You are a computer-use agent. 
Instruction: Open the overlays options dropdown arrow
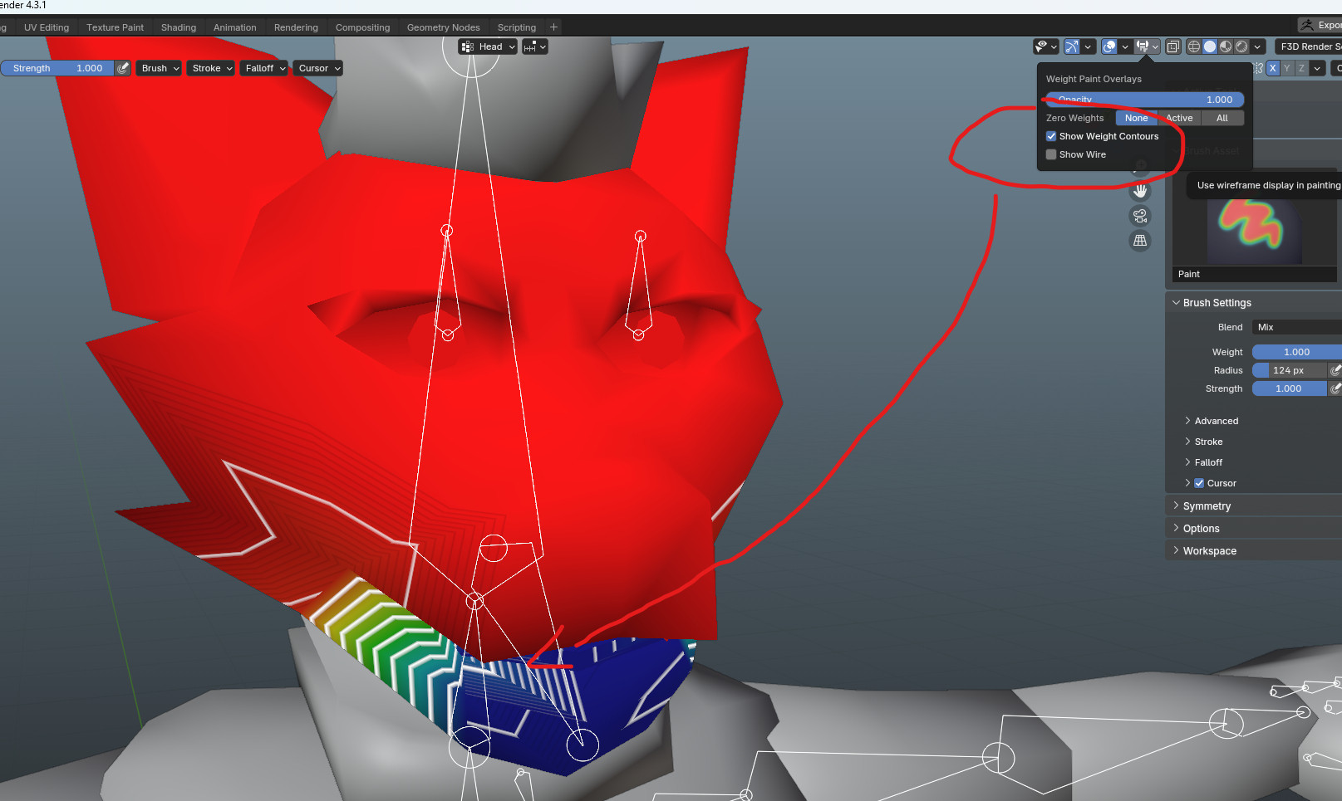pyautogui.click(x=1125, y=46)
